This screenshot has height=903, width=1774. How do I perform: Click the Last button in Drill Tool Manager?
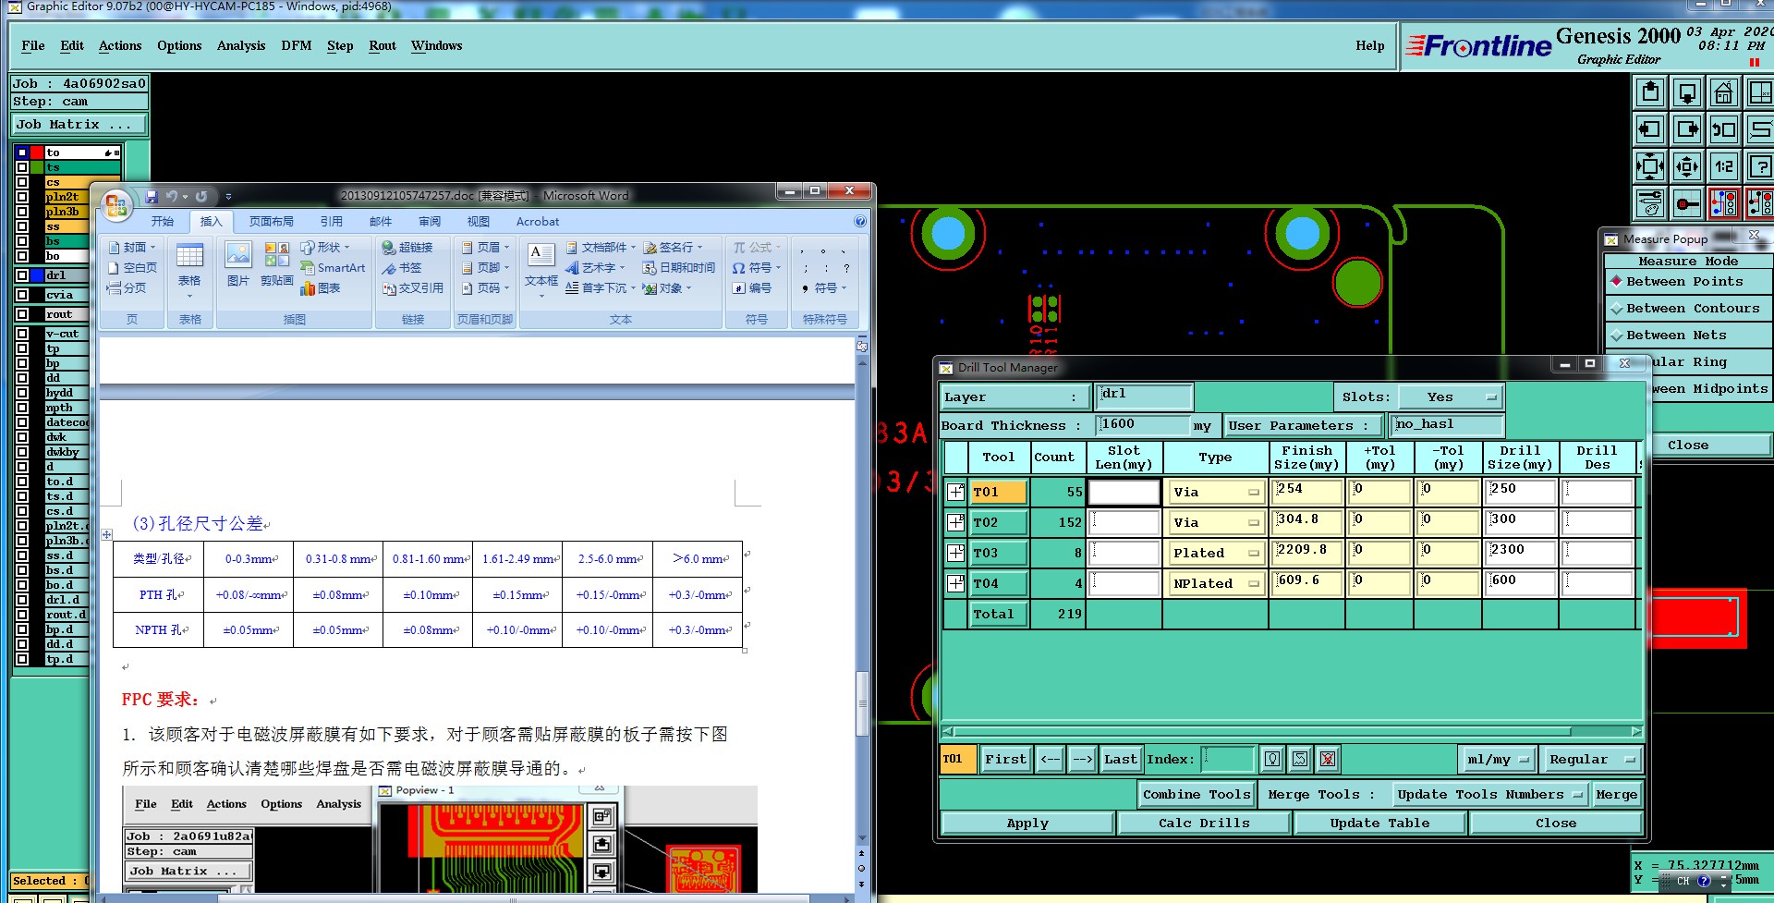click(x=1121, y=760)
